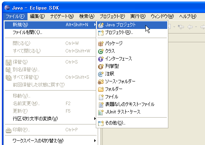The image size is (205, 145).
Task: Open the ヘルプ(H) menu
Action: (x=187, y=16)
